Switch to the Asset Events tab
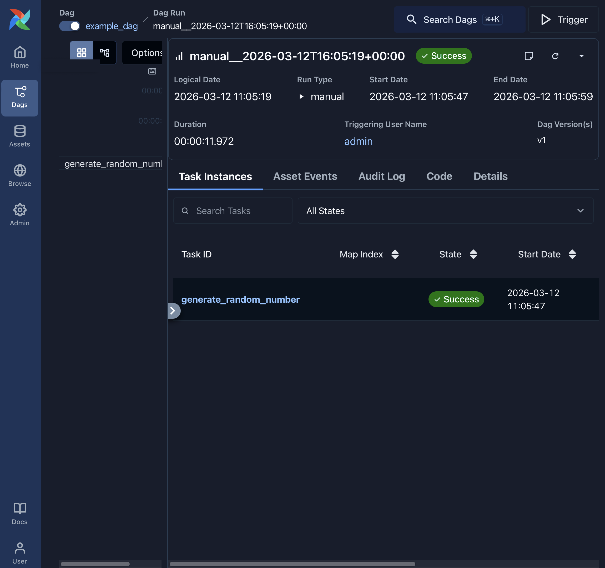The image size is (605, 568). (x=305, y=176)
